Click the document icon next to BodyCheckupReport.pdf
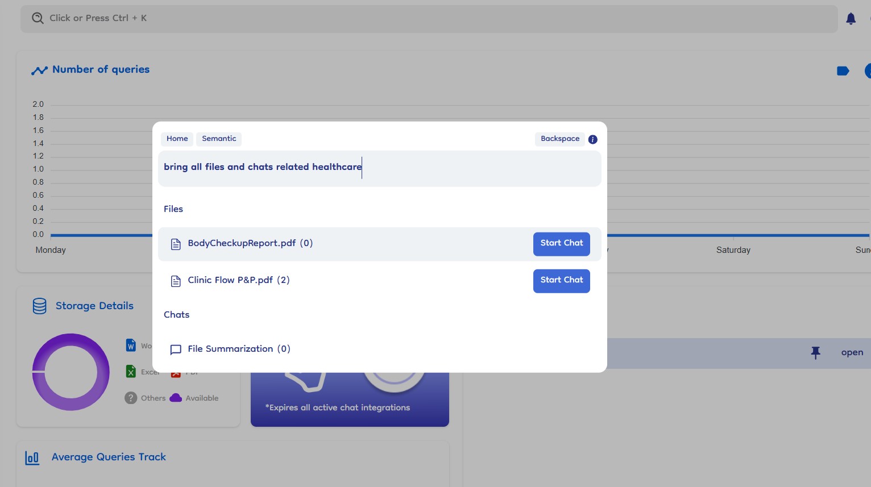Image resolution: width=871 pixels, height=487 pixels. click(176, 244)
